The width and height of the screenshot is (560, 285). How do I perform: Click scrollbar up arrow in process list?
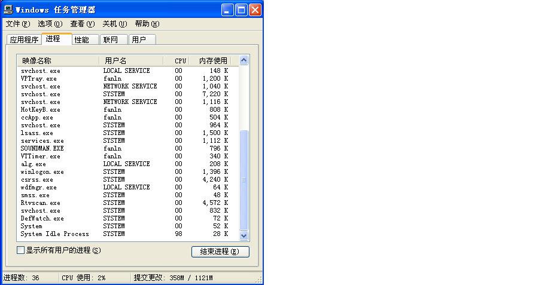(x=244, y=60)
